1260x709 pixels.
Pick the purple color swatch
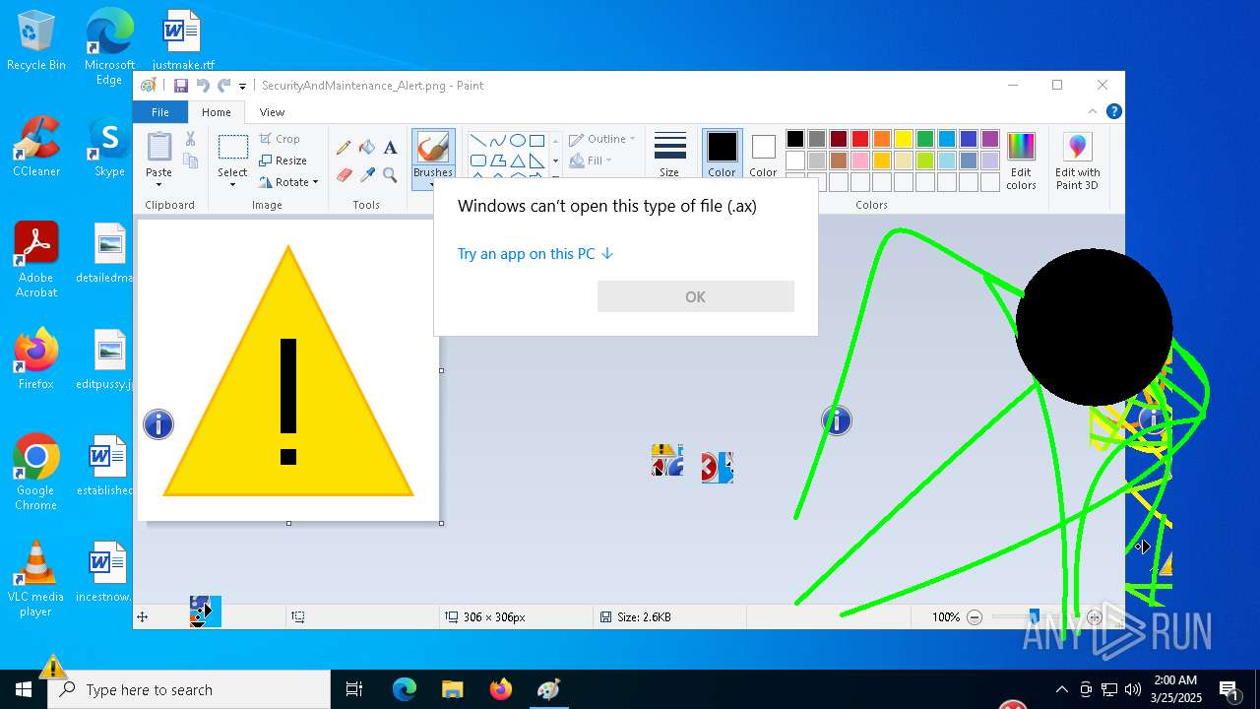click(990, 139)
